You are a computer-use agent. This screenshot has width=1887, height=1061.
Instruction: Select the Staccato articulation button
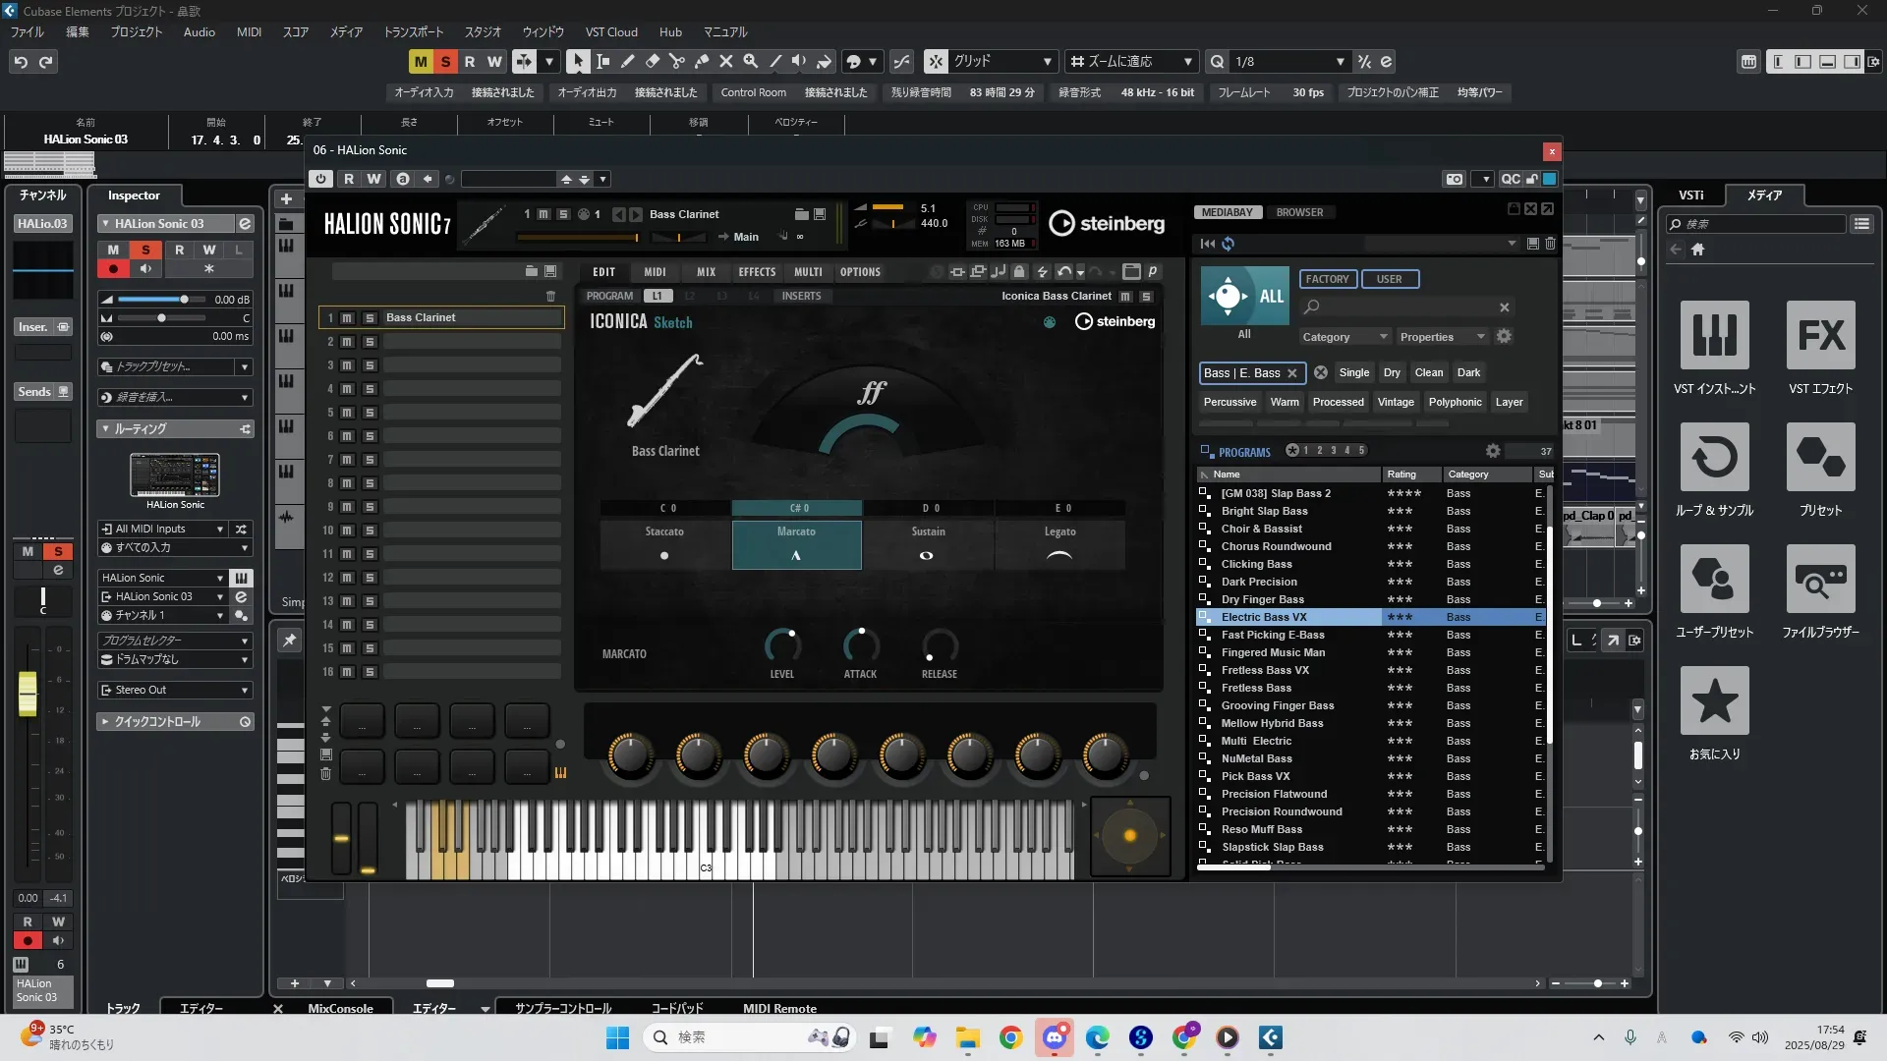coord(664,544)
